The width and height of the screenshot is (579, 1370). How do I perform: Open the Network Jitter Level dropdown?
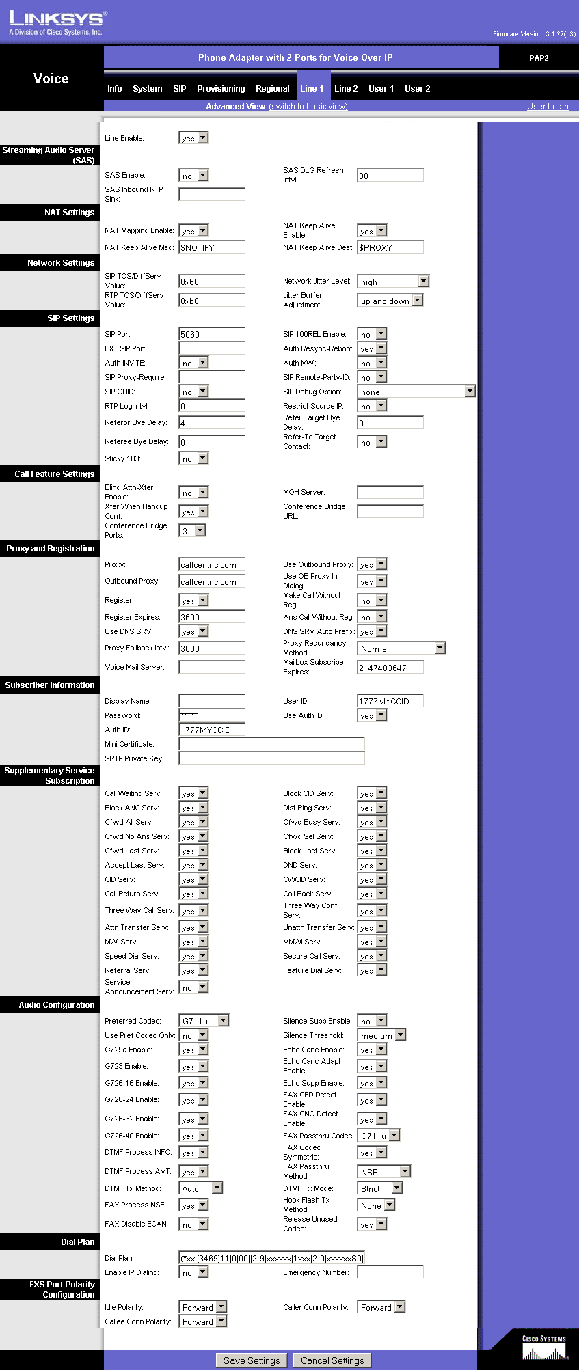393,282
